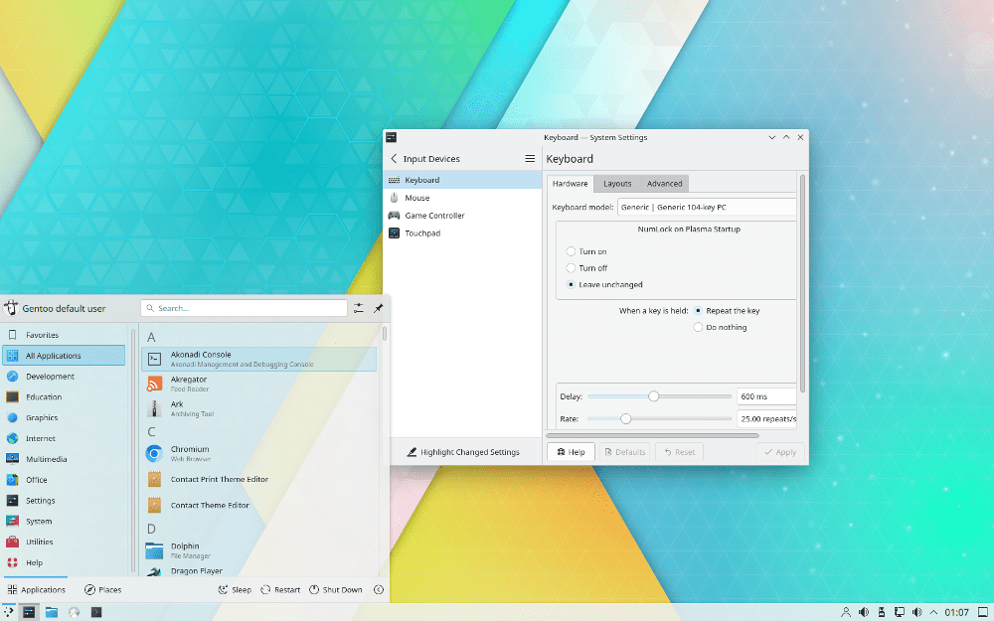Open the Advanced keyboard tab
The width and height of the screenshot is (994, 621).
coord(664,183)
